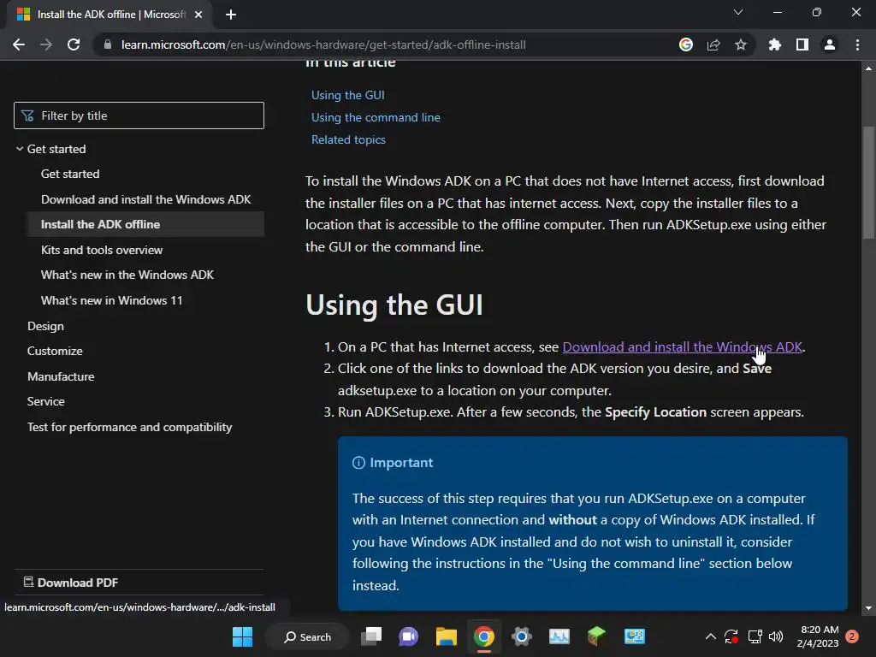Open Kits and tools overview
The width and height of the screenshot is (876, 657).
point(102,250)
